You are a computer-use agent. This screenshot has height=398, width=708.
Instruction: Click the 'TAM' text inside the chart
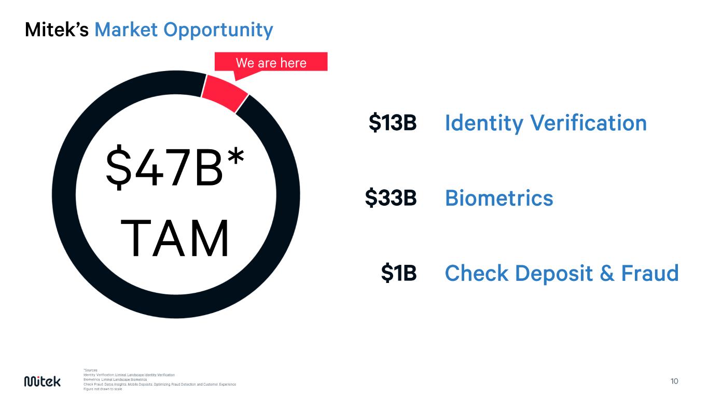click(177, 239)
